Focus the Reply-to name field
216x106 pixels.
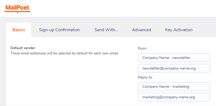pyautogui.click(x=174, y=86)
